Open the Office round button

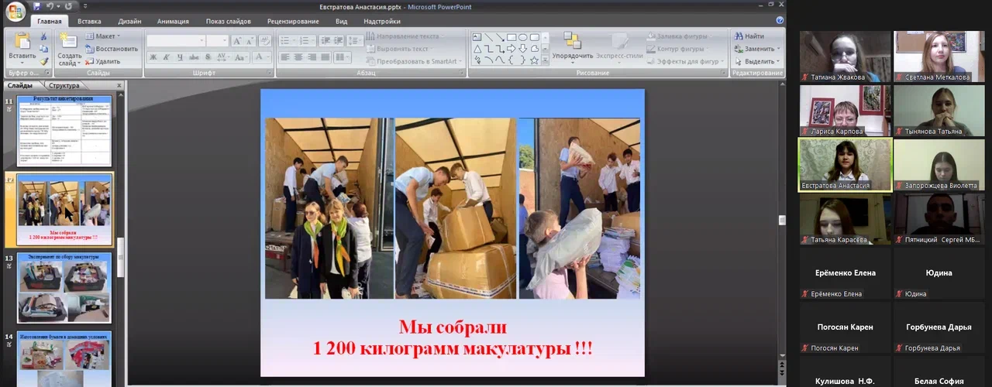point(15,11)
